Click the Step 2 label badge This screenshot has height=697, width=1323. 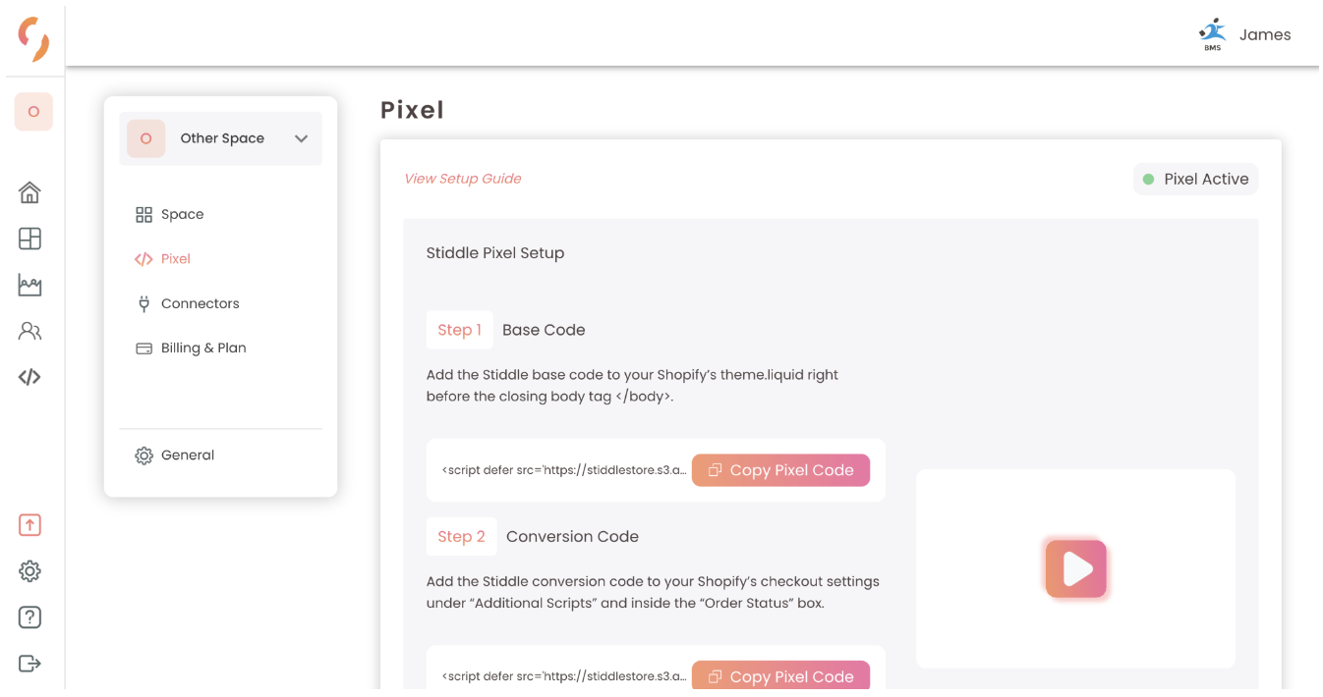(462, 536)
